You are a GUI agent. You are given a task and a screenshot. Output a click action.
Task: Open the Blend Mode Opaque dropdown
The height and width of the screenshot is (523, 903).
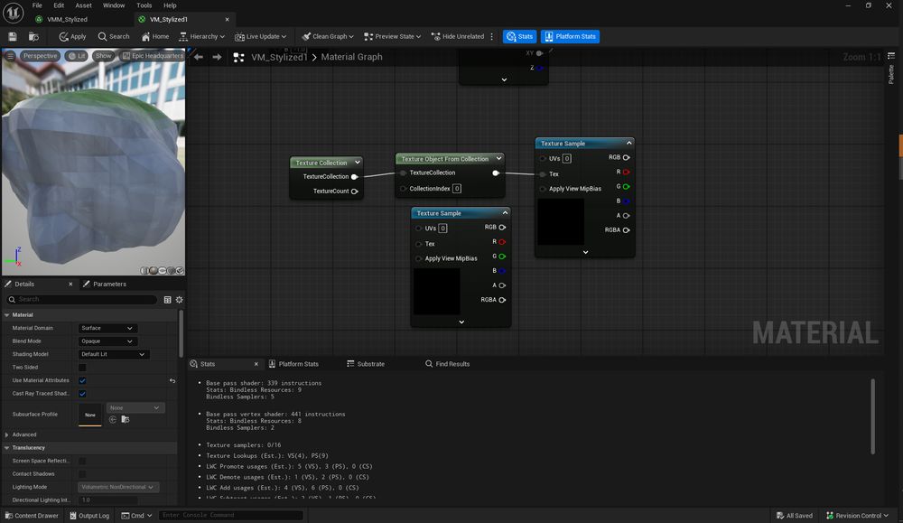[107, 341]
